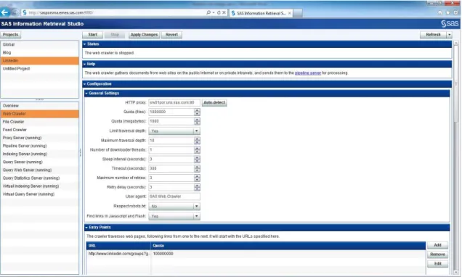Open the Refresh button dropdown arrow
This screenshot has width=462, height=277.
click(x=450, y=35)
